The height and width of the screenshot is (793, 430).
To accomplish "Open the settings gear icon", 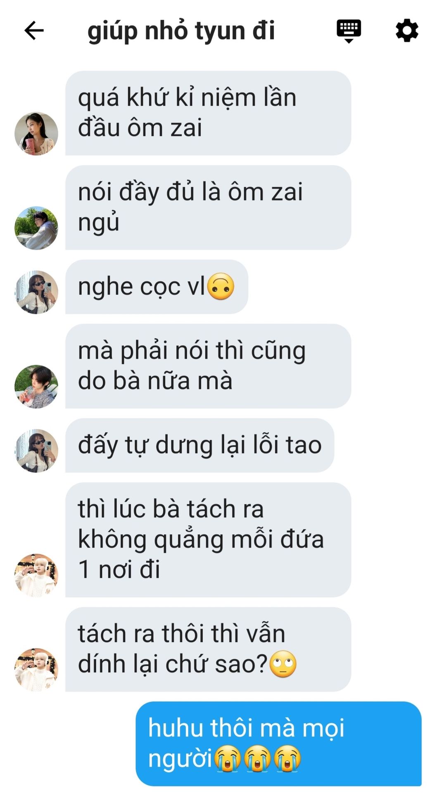I will [407, 30].
